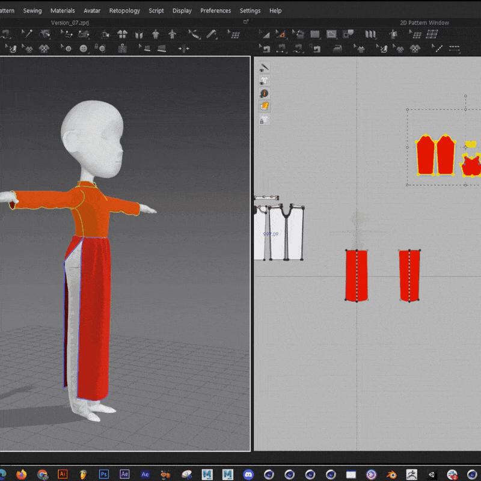This screenshot has height=481, width=481.
Task: Open the Materials menu
Action: [x=63, y=11]
